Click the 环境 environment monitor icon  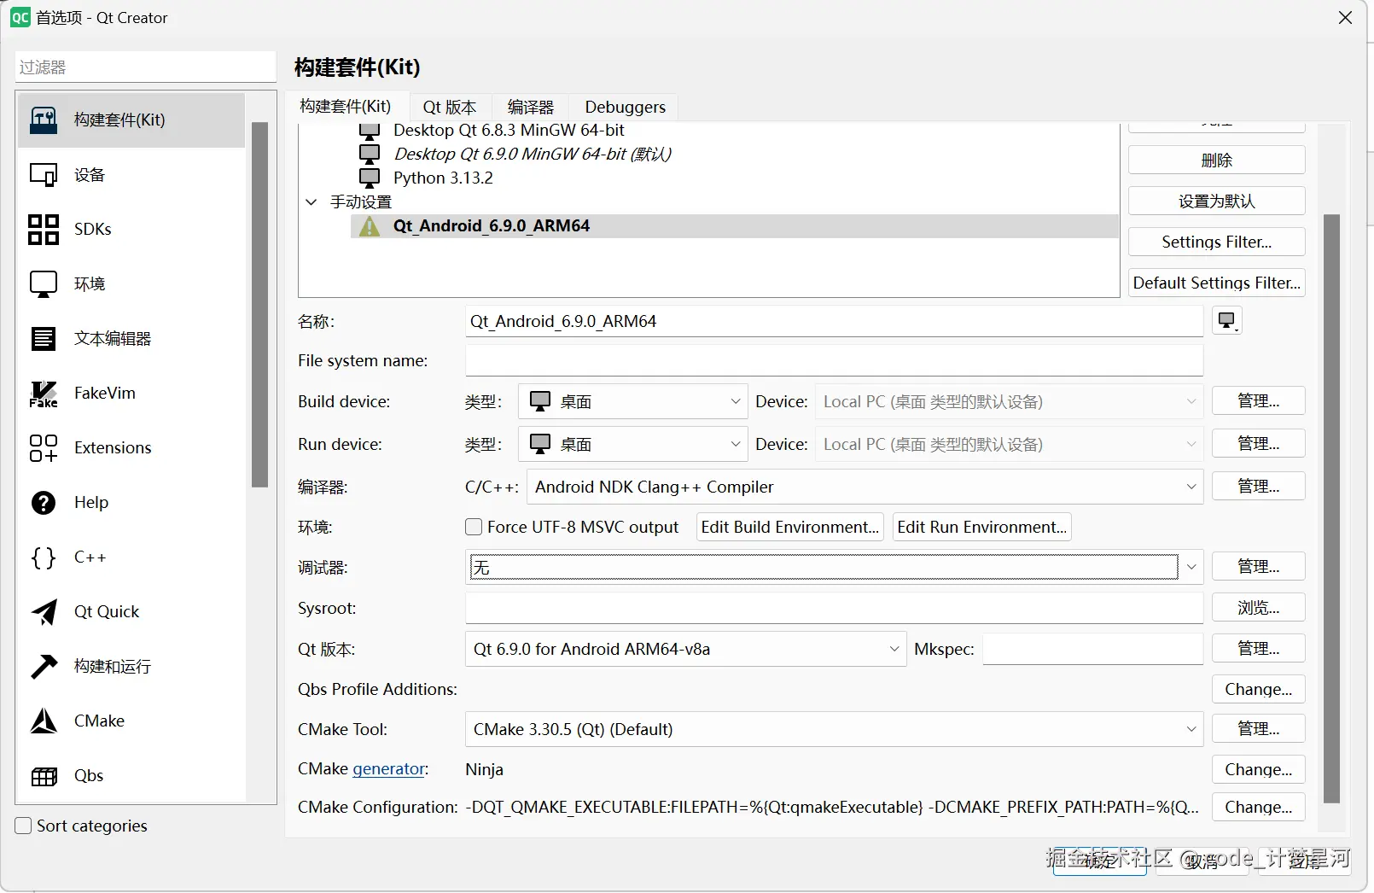point(44,284)
